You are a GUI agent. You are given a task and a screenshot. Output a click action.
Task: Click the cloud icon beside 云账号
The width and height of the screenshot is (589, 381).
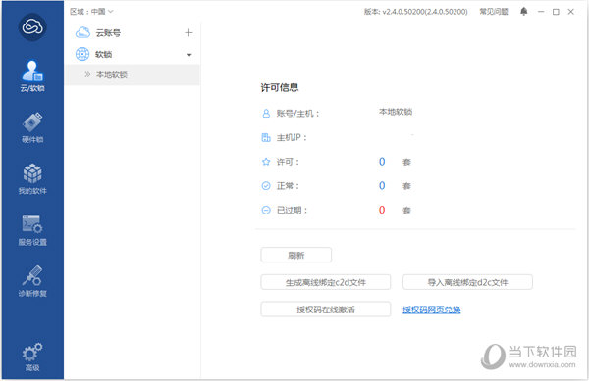coord(82,33)
